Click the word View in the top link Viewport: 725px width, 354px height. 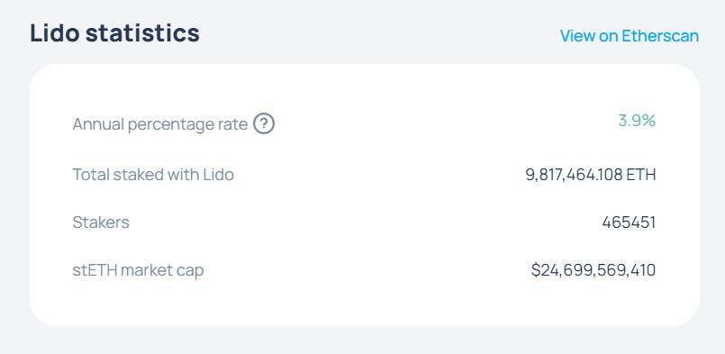pyautogui.click(x=577, y=36)
